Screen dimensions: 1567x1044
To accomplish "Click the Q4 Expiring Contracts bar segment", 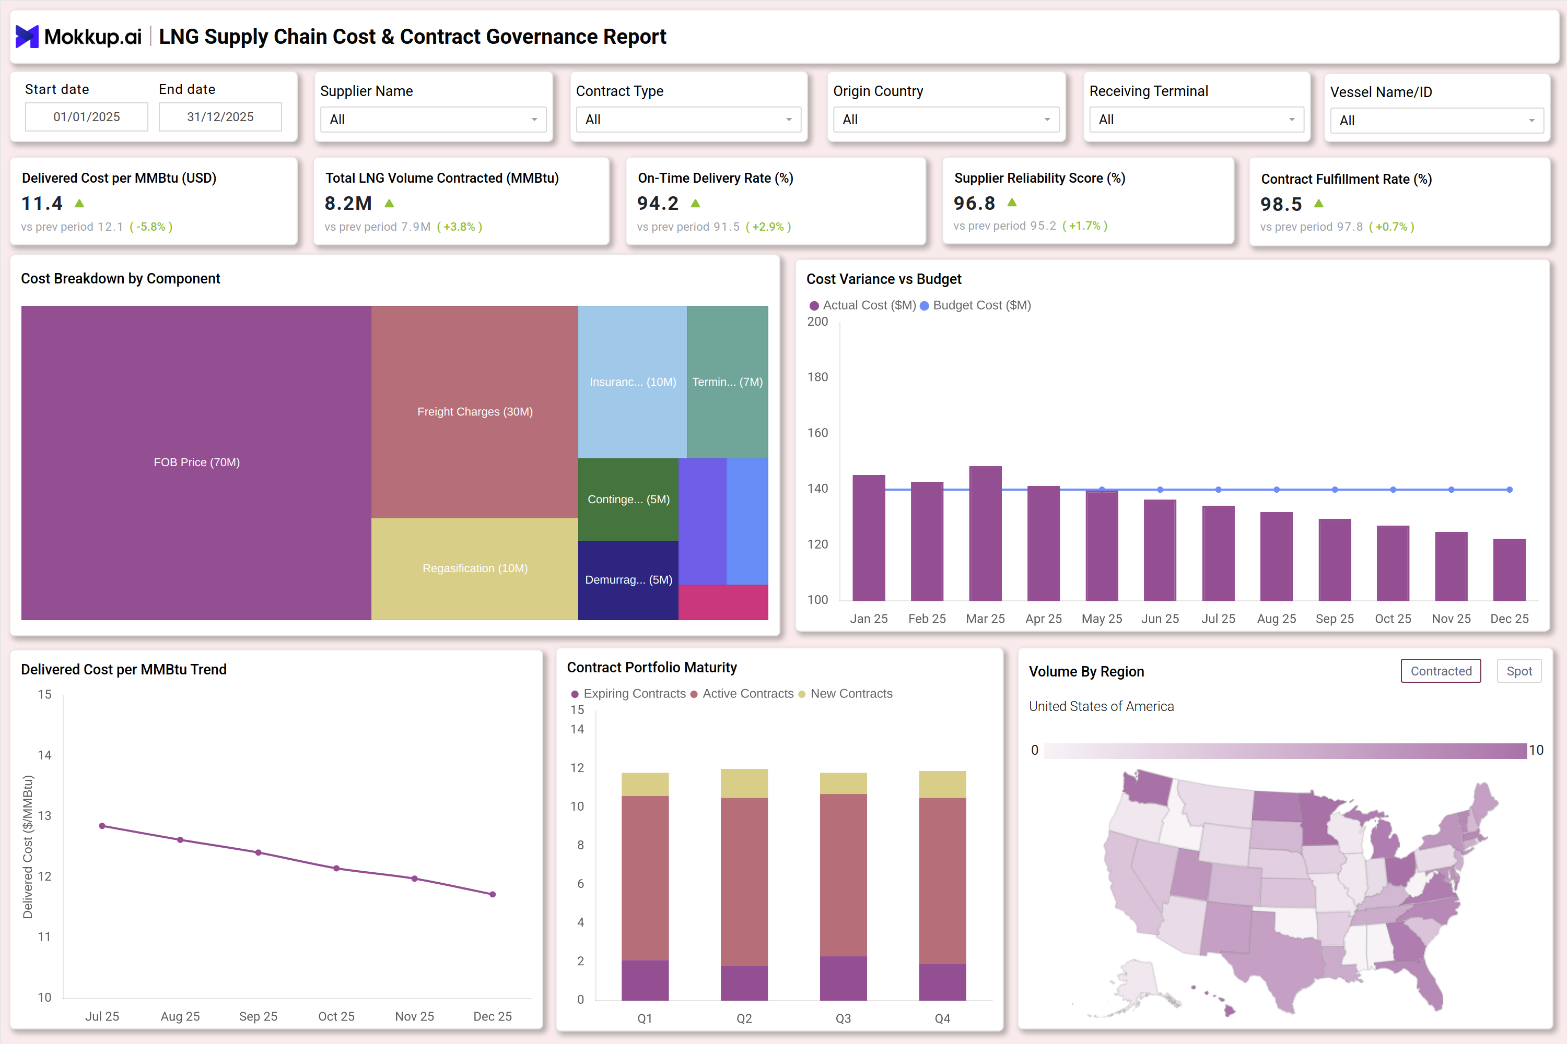I will click(942, 982).
